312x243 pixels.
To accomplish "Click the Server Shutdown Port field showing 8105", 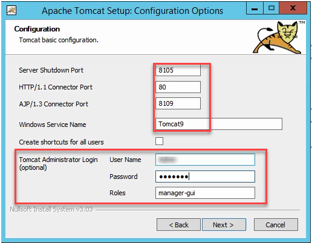I will coord(178,70).
